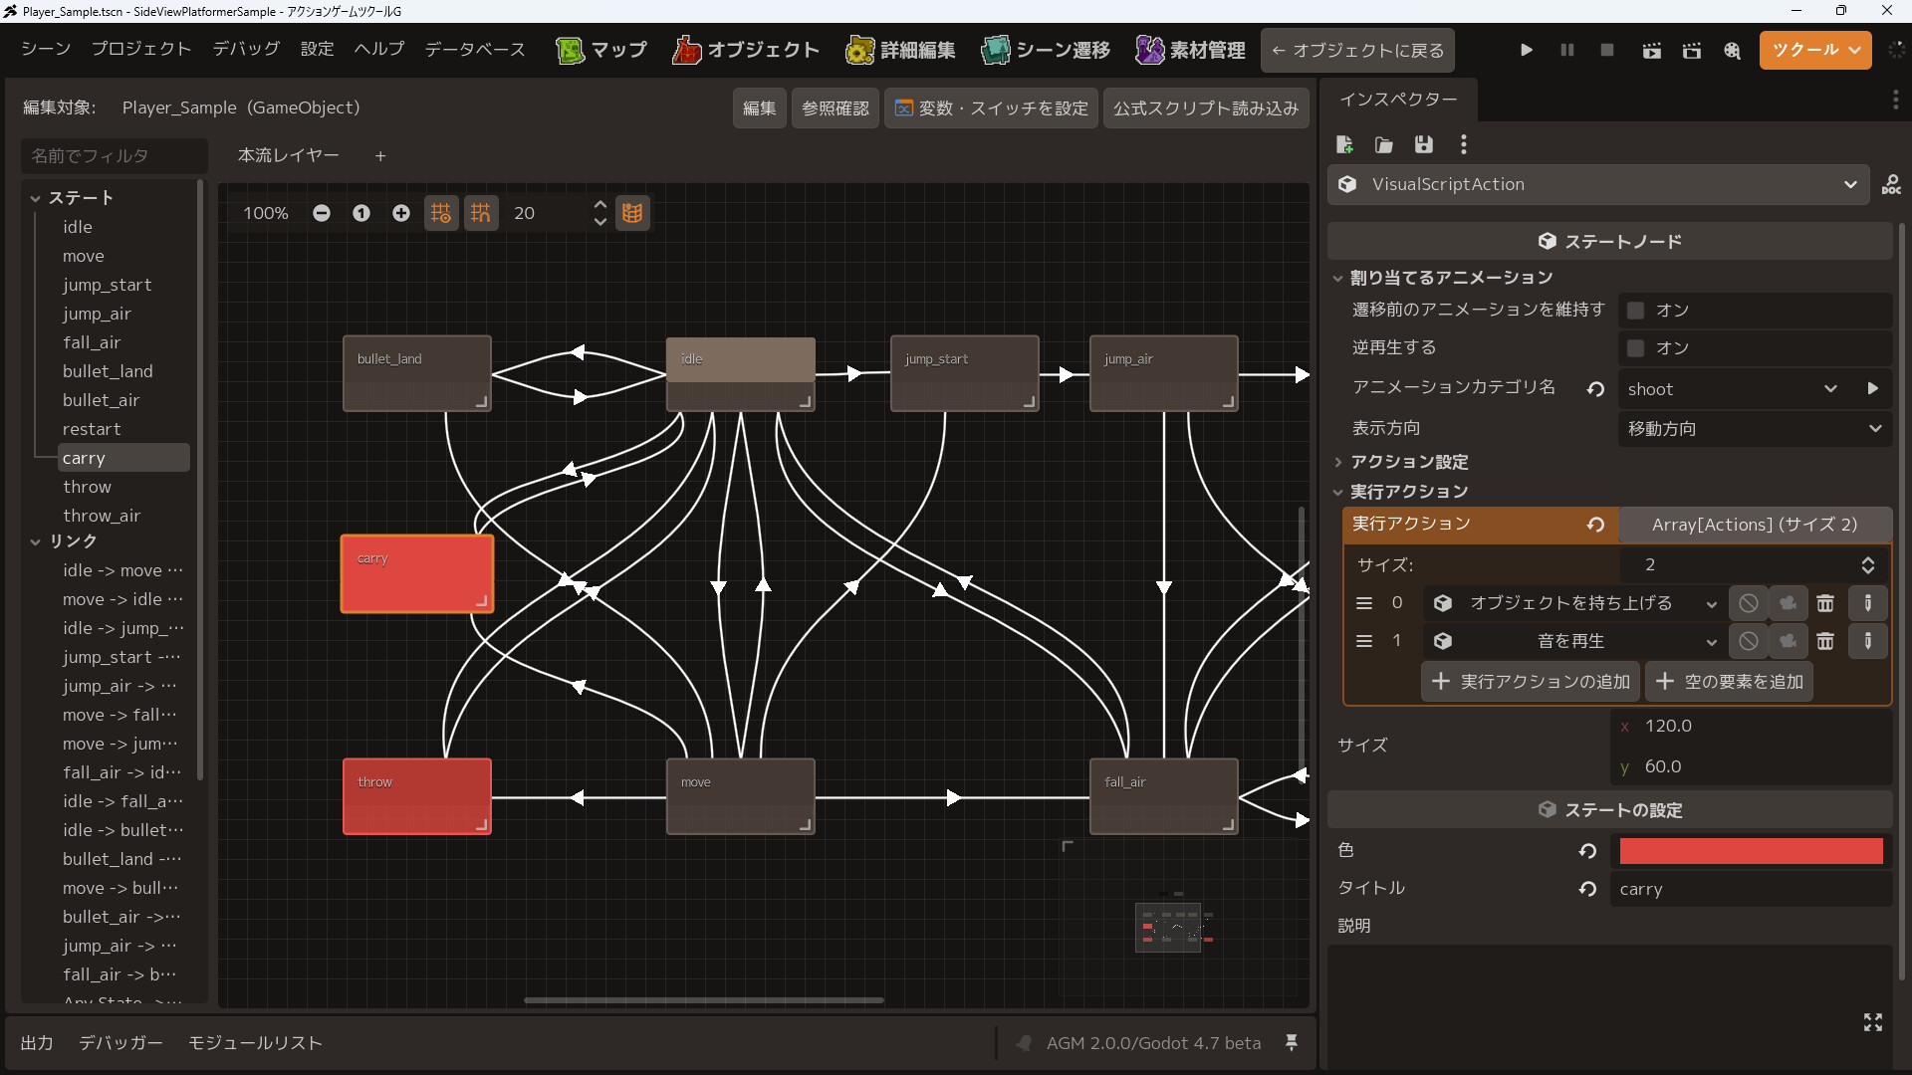Collapse the リンク tree group
The height and width of the screenshot is (1075, 1912).
pos(35,541)
